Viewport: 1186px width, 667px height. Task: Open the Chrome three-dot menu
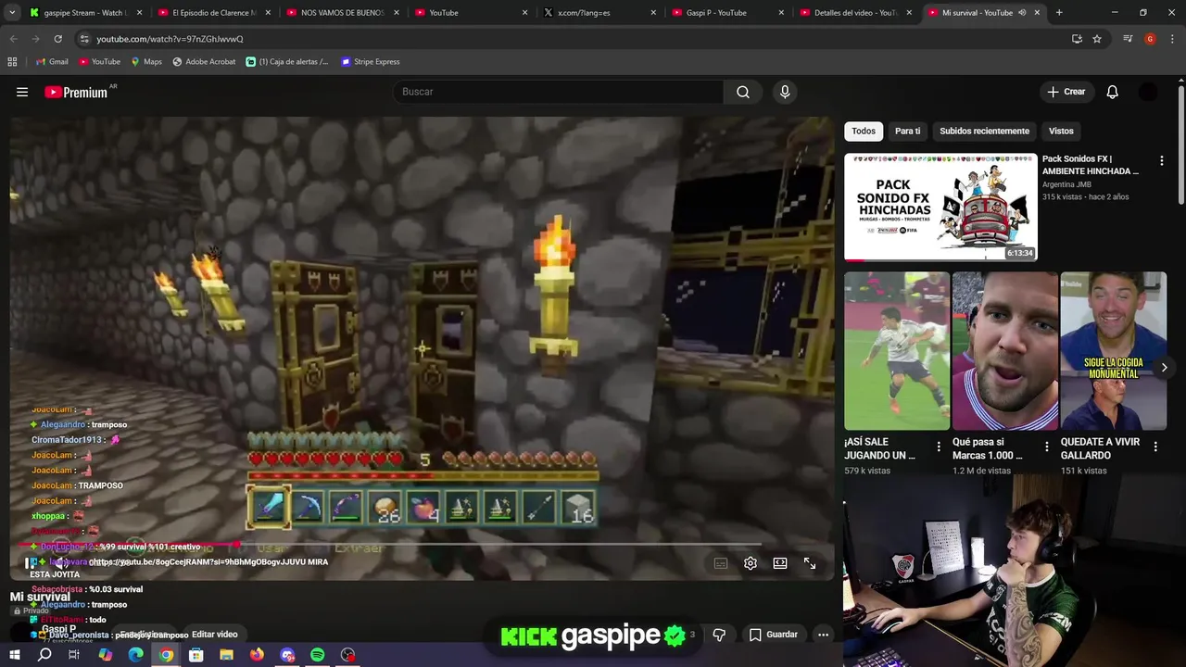pyautogui.click(x=1172, y=39)
